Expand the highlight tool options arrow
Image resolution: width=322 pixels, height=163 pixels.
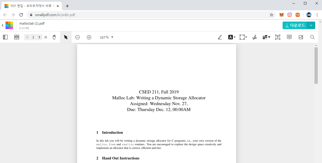pos(235,37)
